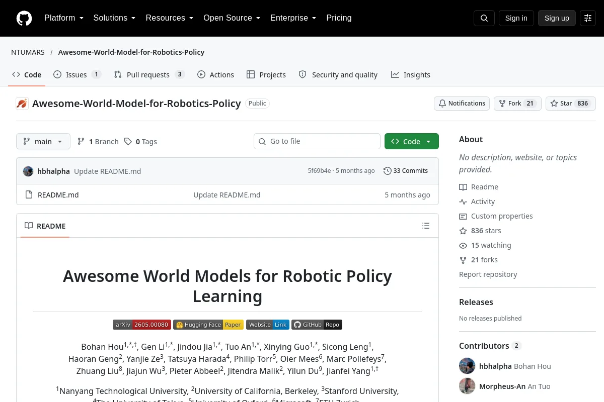View the 15 watching link
This screenshot has width=604, height=402.
tap(485, 245)
